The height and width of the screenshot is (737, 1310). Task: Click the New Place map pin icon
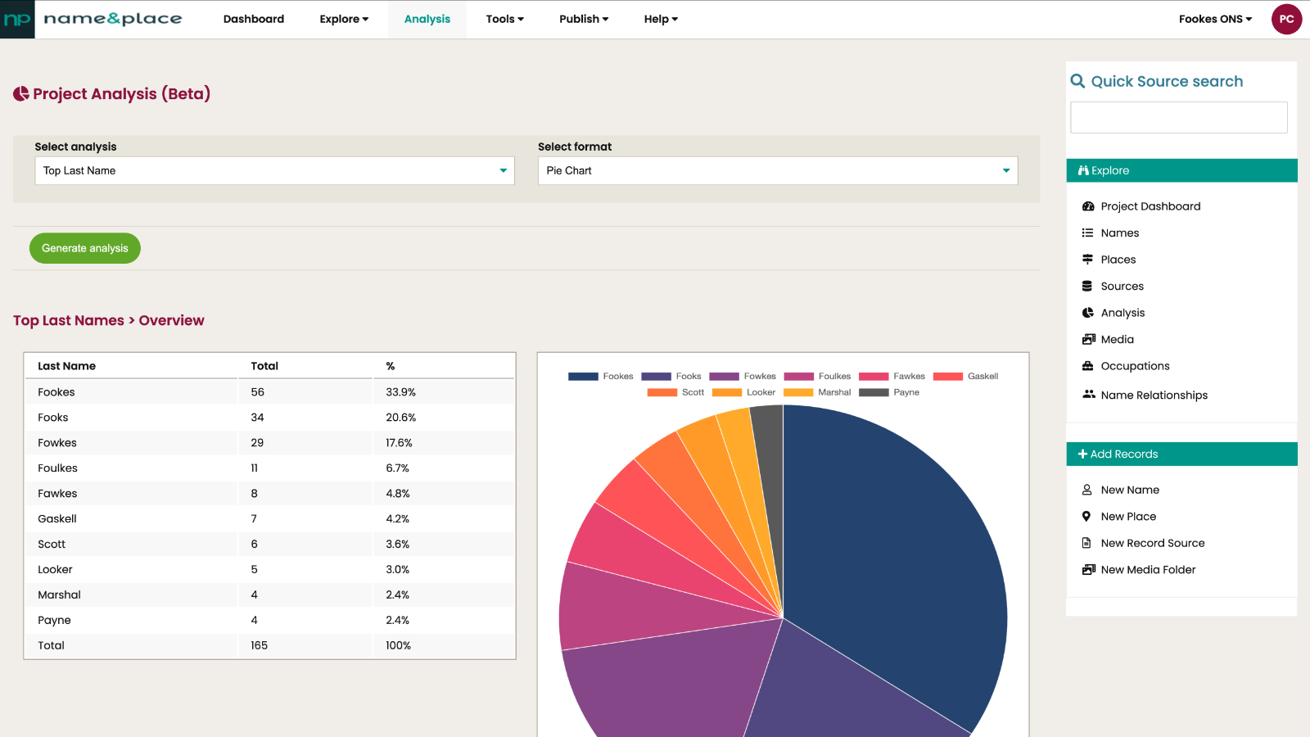[1086, 517]
